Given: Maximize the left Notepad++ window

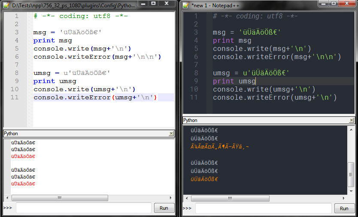Looking at the screenshot, I should pos(153,3).
